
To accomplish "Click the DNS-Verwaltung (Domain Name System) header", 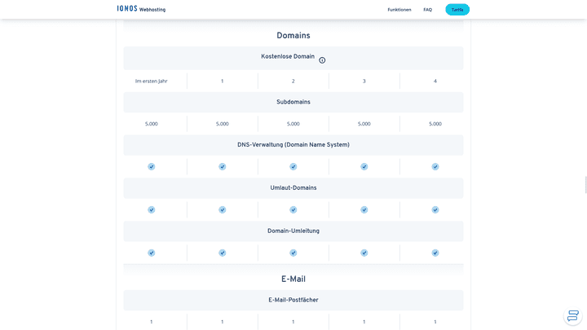I will point(293,145).
